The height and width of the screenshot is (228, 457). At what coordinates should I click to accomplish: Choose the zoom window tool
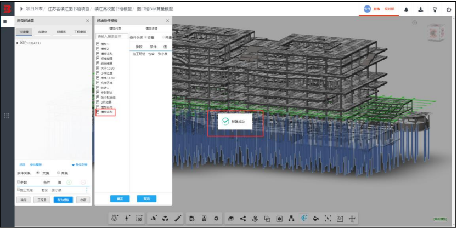coord(139,218)
